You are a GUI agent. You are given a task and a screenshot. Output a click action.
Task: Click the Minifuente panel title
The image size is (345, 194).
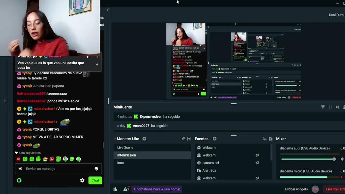[123, 107]
